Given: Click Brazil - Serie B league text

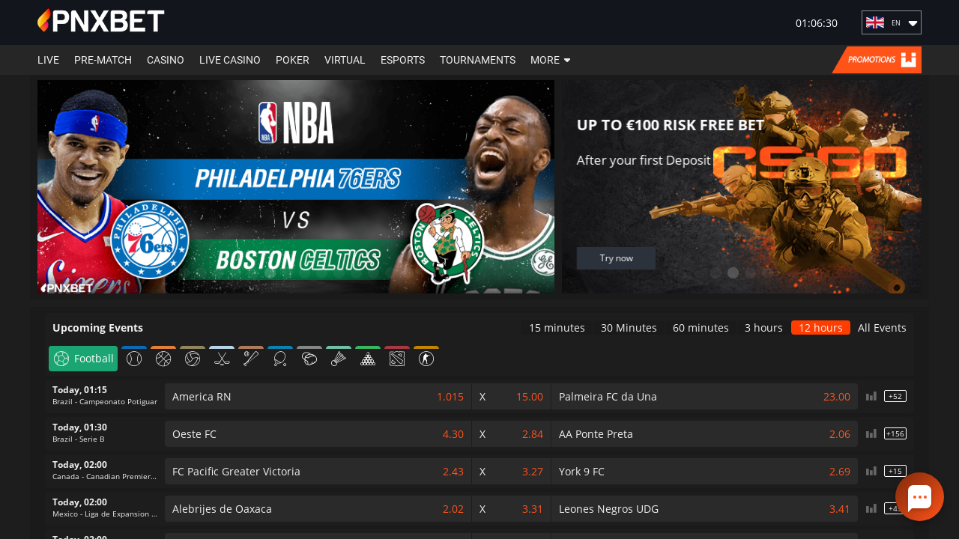Looking at the screenshot, I should [x=79, y=439].
